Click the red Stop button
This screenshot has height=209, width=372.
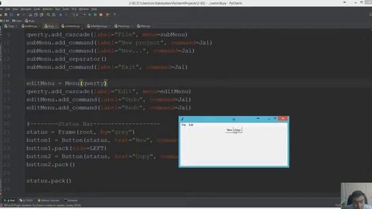point(101,15)
